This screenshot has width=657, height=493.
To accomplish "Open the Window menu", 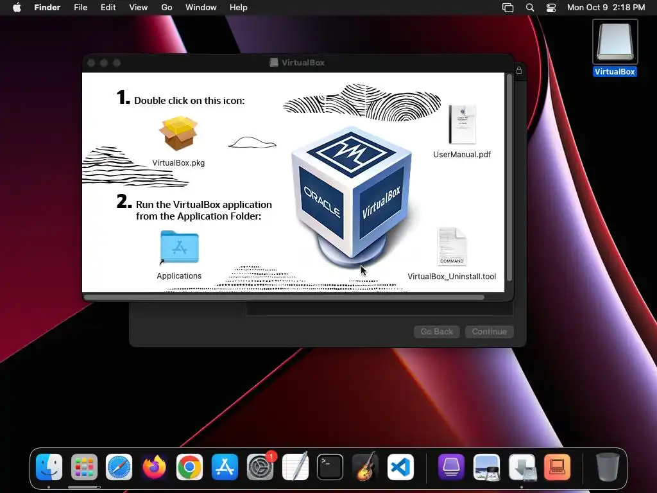I will pos(201,8).
